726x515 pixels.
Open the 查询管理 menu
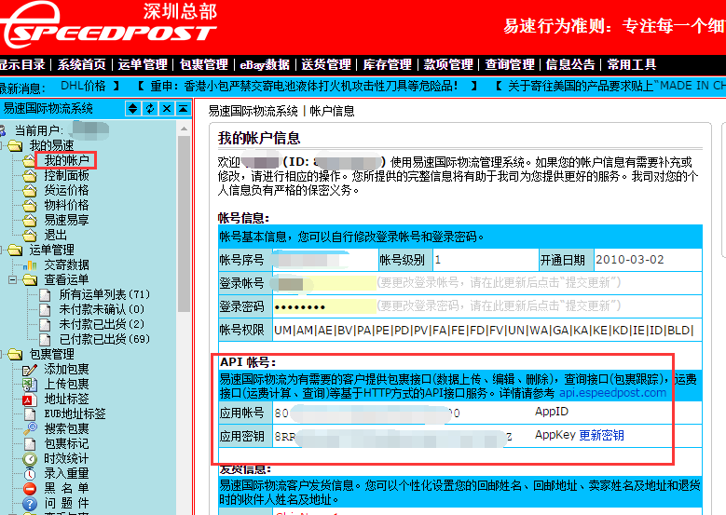[509, 64]
